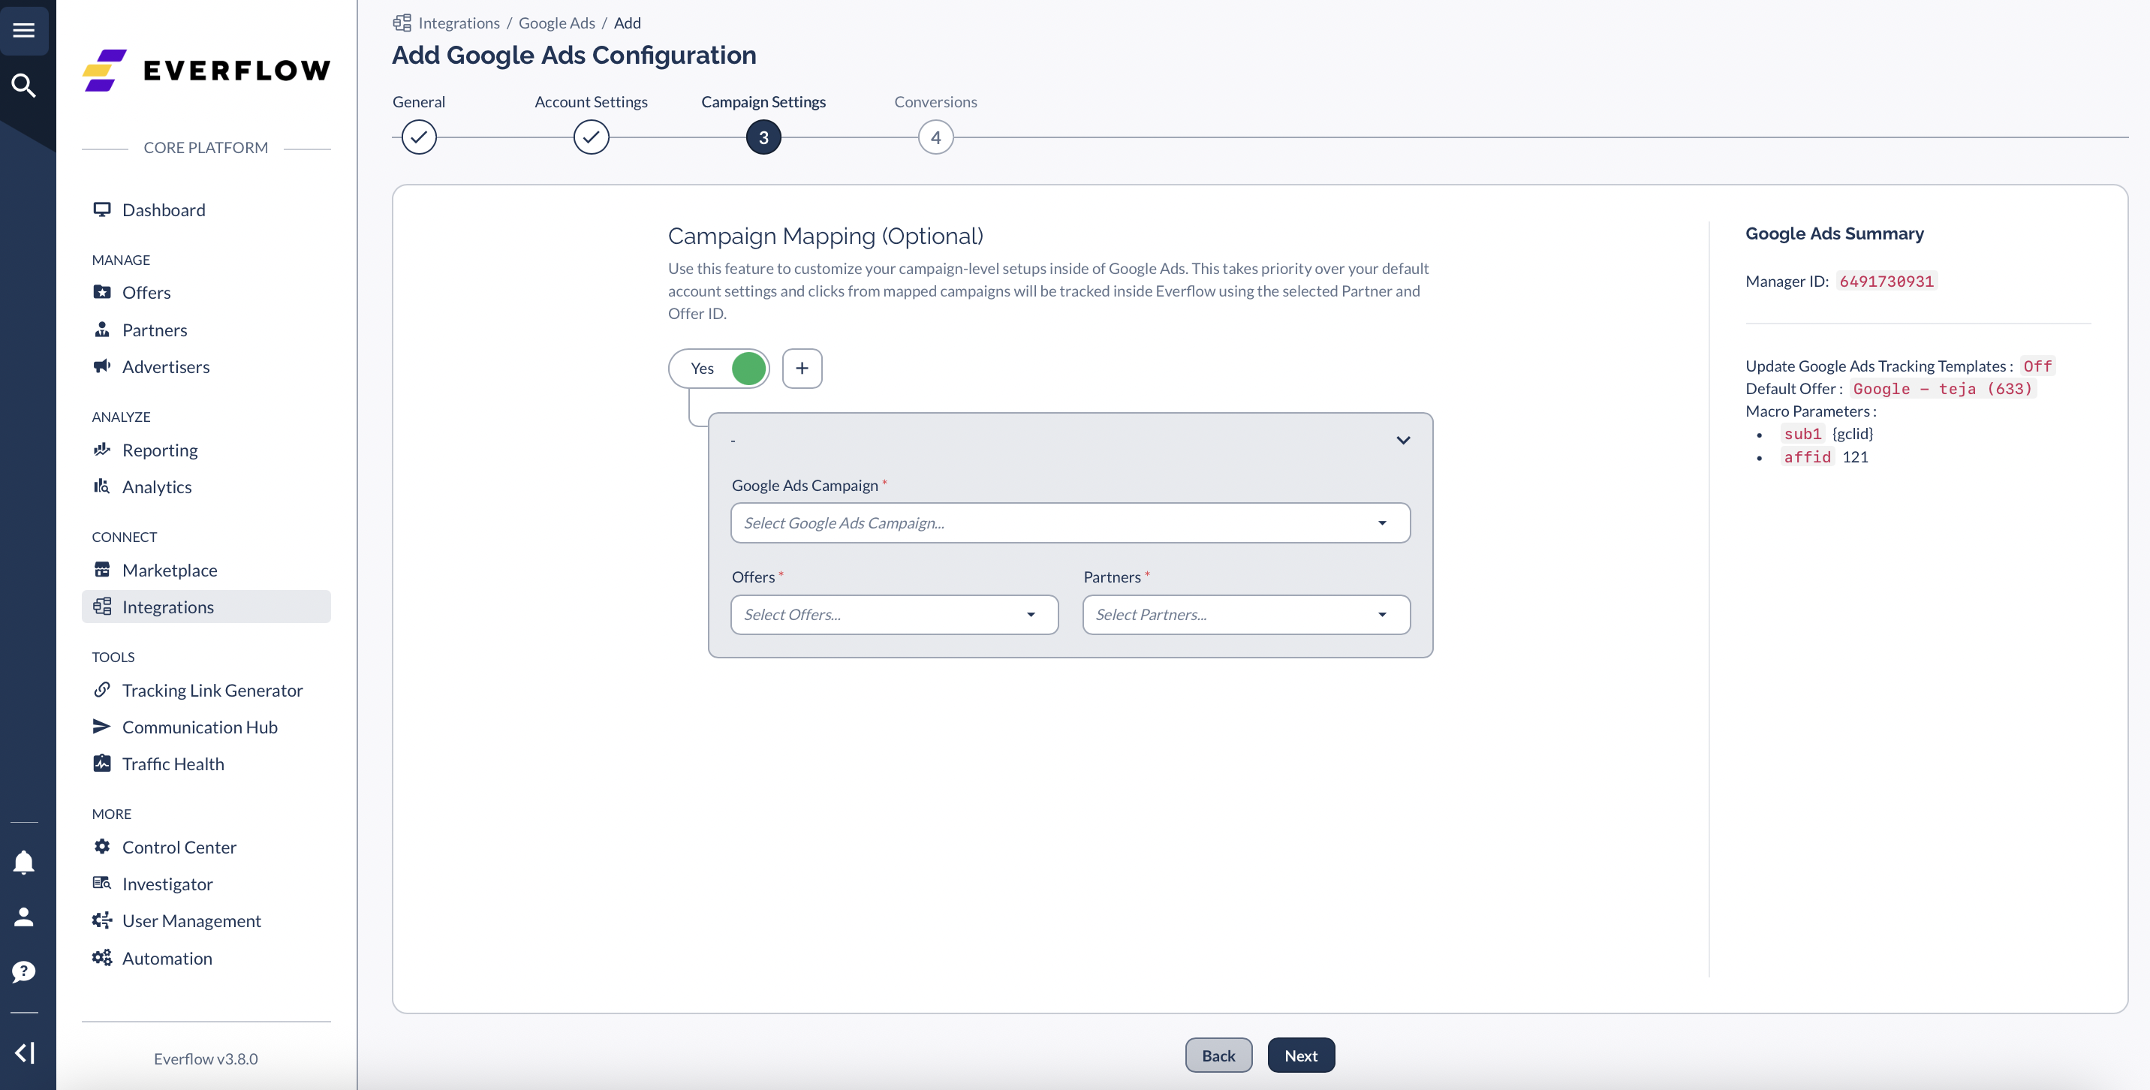Add a mapping with the plus button

point(802,368)
